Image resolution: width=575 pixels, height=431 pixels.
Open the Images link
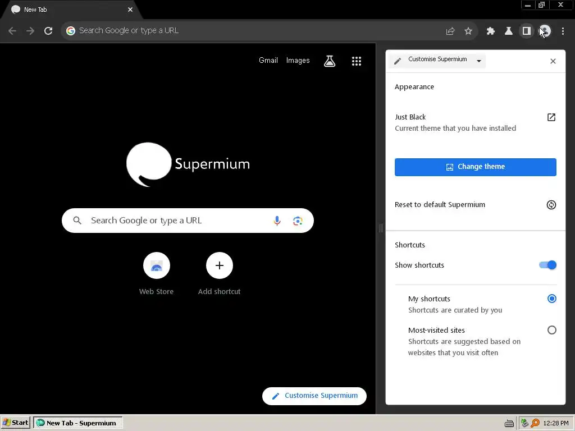[298, 61]
